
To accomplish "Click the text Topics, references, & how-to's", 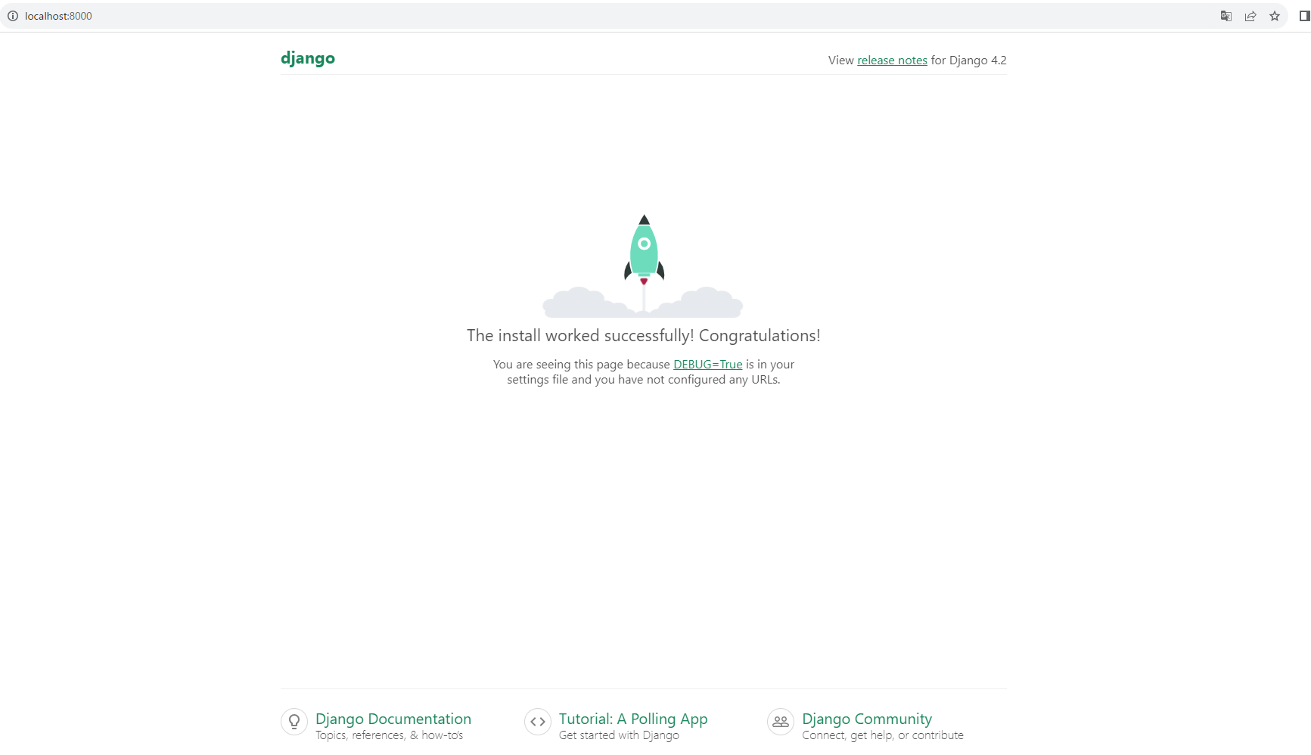I will 390,735.
